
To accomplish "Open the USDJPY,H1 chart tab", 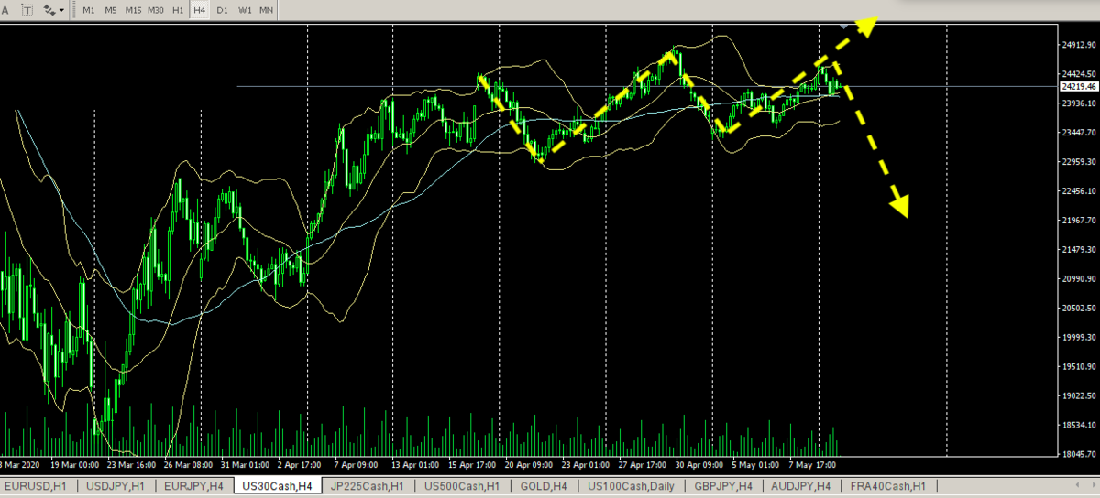I will 114,486.
